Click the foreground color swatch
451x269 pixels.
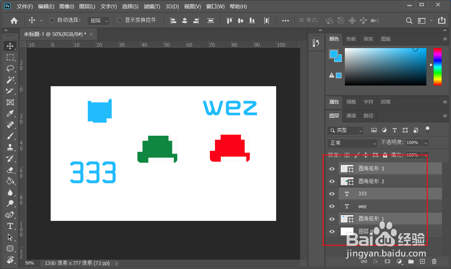[333, 54]
